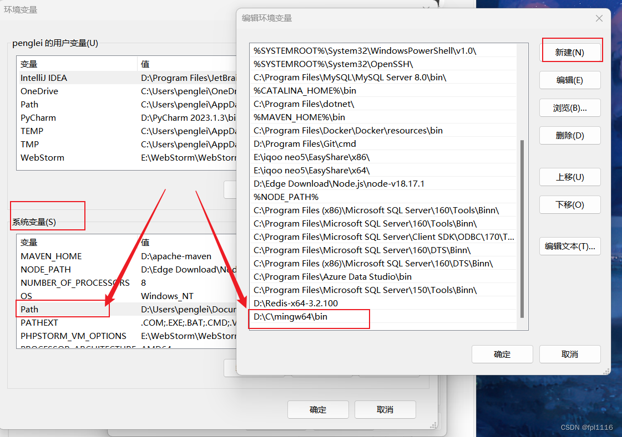The height and width of the screenshot is (437, 622).
Task: Select MAVEN_HOME system variable row
Action: coord(128,256)
